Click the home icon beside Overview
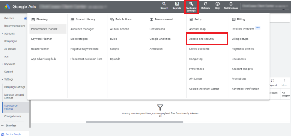The height and width of the screenshot is (137, 291). point(26,18)
